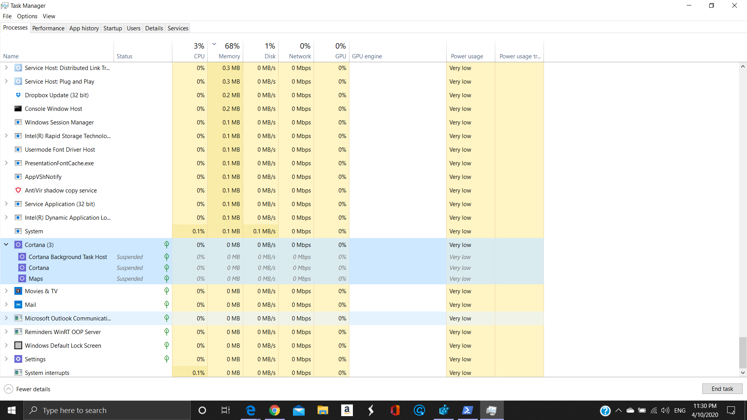Click the help question mark tray icon
Image resolution: width=747 pixels, height=420 pixels.
[605, 411]
